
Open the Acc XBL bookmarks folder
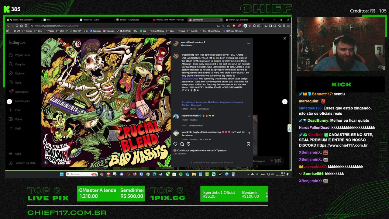tap(193, 31)
